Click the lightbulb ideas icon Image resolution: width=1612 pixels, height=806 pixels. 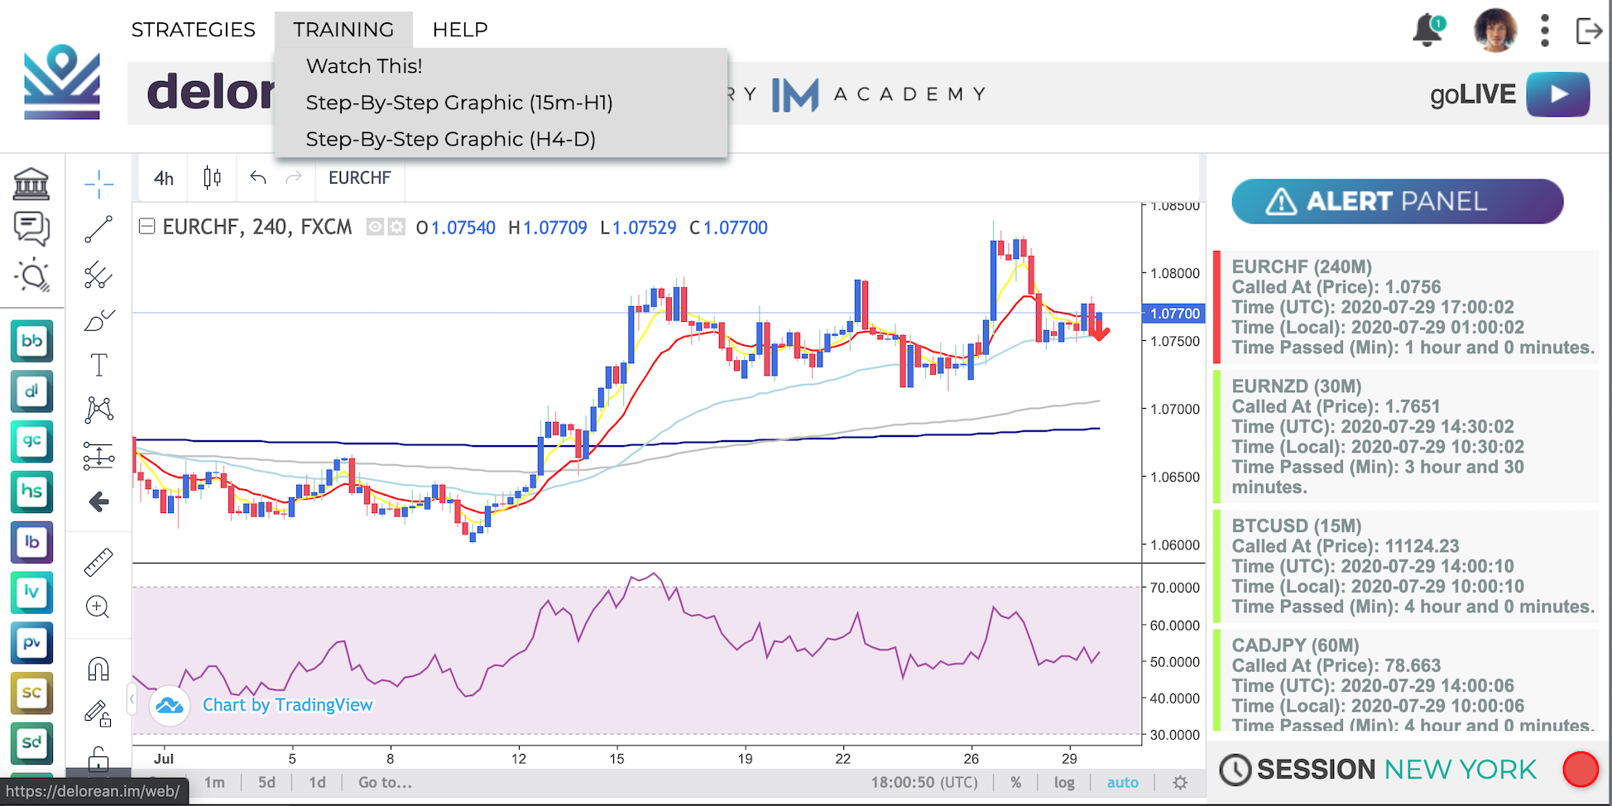(x=32, y=275)
